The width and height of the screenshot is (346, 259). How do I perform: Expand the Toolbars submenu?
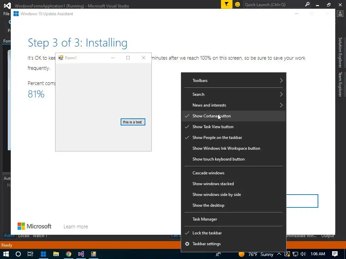click(x=233, y=80)
